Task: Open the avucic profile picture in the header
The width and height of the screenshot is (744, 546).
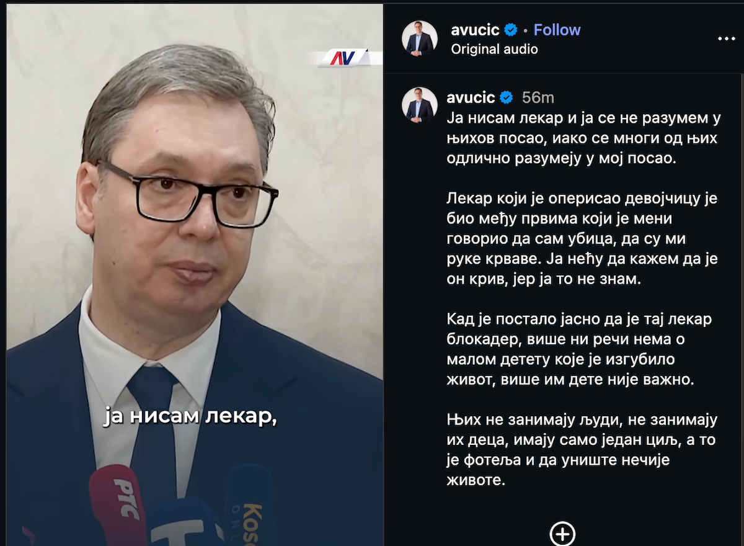Action: click(x=420, y=38)
